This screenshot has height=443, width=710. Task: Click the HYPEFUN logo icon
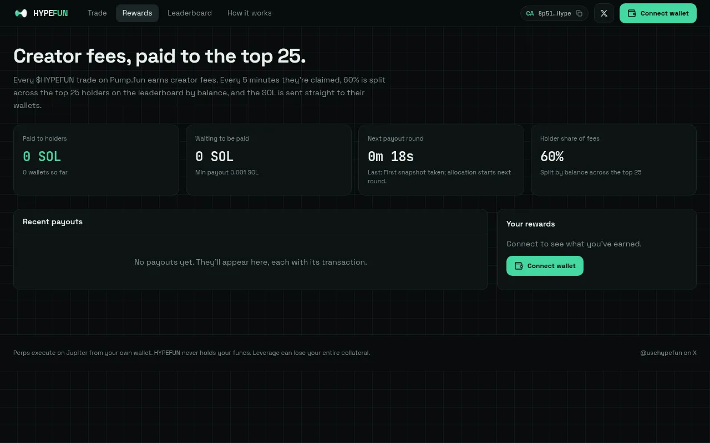pyautogui.click(x=21, y=13)
